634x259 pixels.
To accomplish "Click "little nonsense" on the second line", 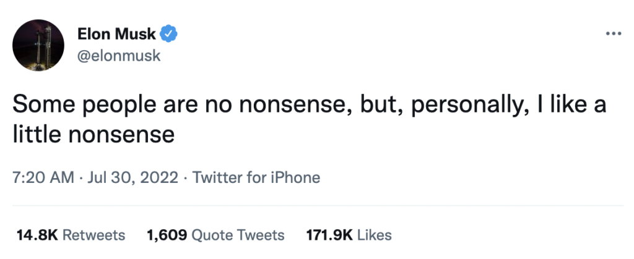I will (x=93, y=134).
